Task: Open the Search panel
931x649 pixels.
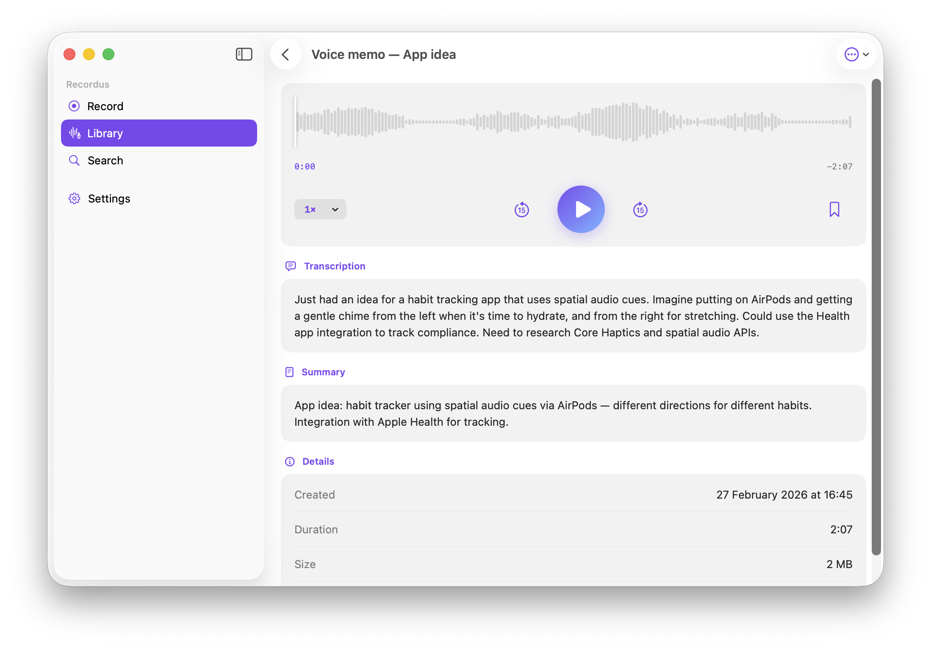Action: click(105, 160)
